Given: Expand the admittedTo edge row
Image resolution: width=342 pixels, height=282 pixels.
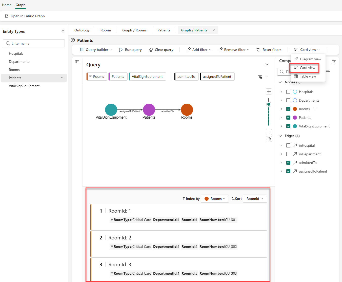Looking at the screenshot, I should [x=281, y=163].
